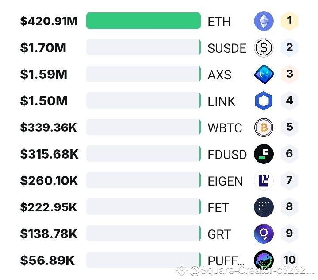
Task: Click the $339.36K amount
Action: (48, 128)
